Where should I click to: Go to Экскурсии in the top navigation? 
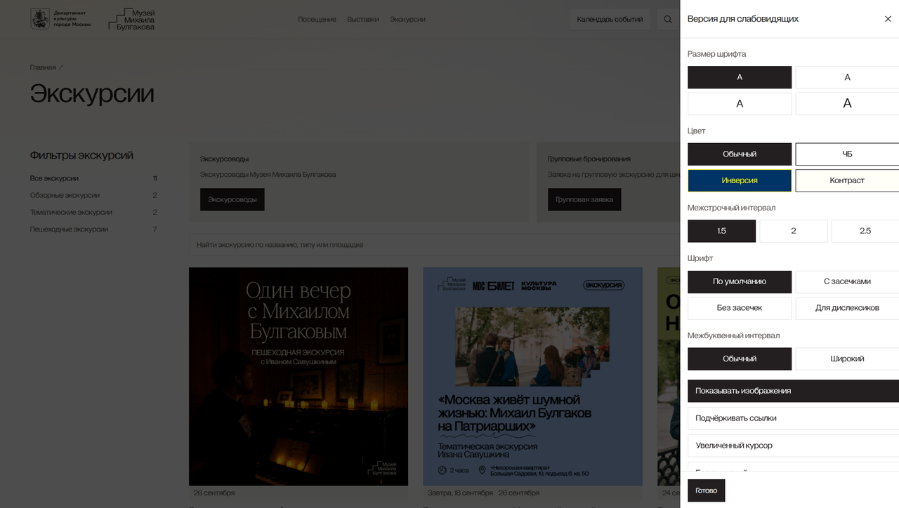[x=408, y=20]
